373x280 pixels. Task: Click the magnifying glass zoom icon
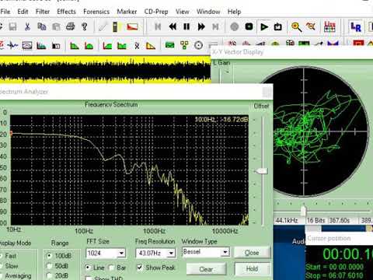click(296, 26)
